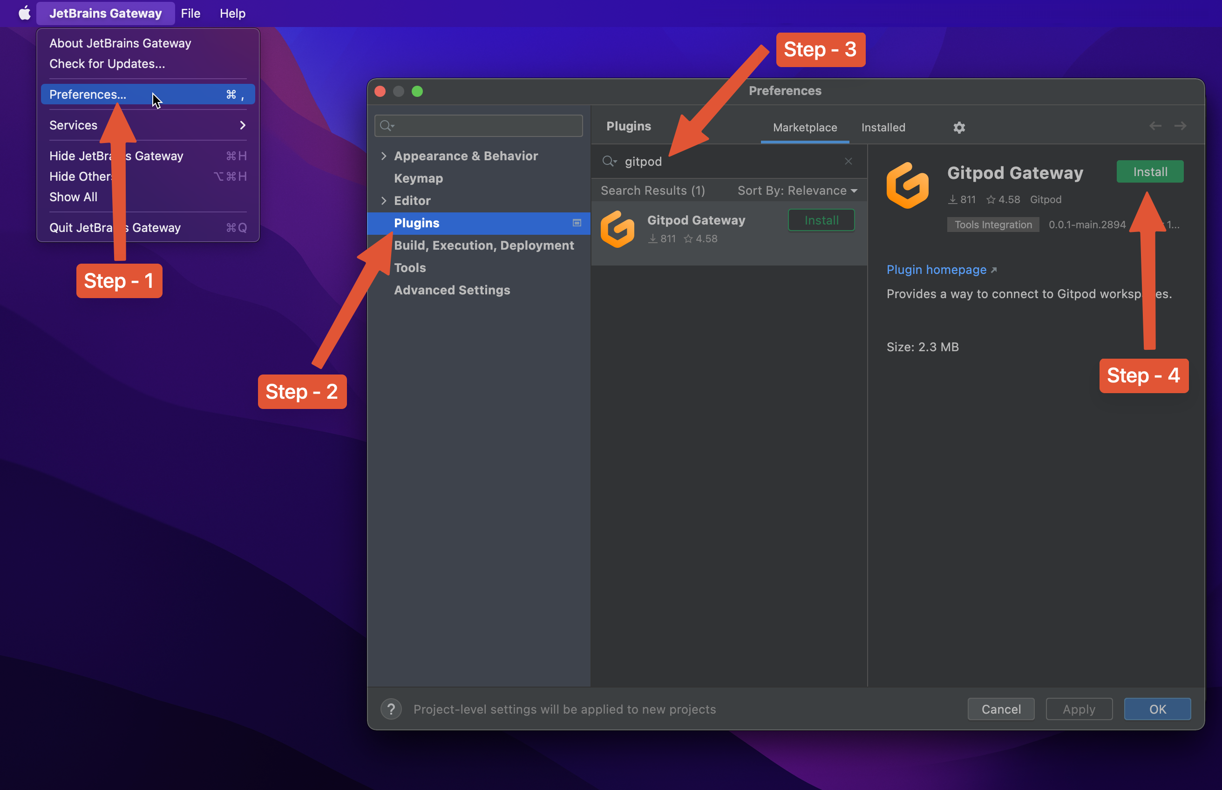Click the settings search magnifier icon
The height and width of the screenshot is (790, 1222).
387,126
